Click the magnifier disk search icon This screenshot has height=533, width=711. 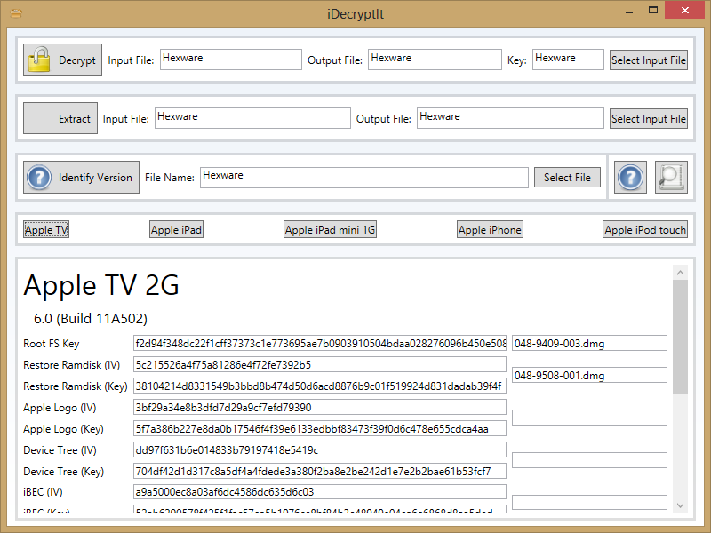tap(671, 177)
